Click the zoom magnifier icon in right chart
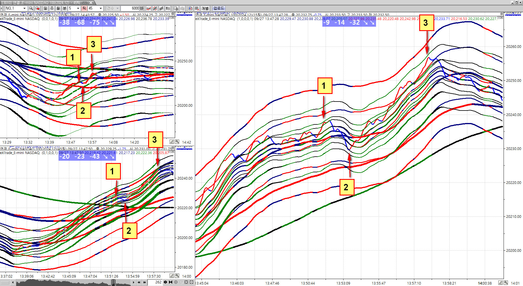This screenshot has height=286, width=523. [x=506, y=283]
